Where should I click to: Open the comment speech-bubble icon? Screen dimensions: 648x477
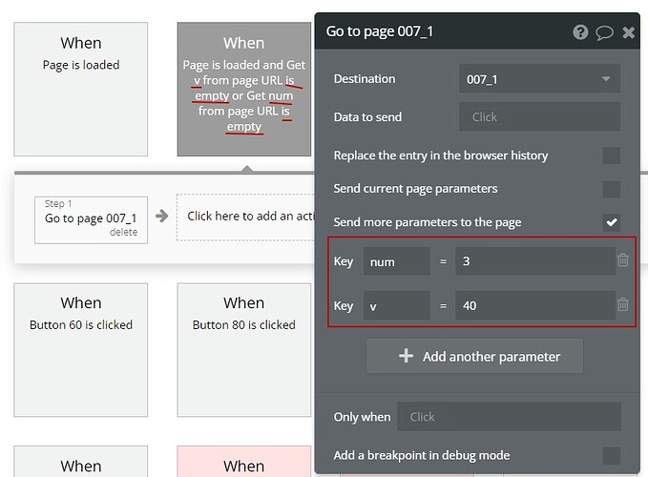[604, 32]
